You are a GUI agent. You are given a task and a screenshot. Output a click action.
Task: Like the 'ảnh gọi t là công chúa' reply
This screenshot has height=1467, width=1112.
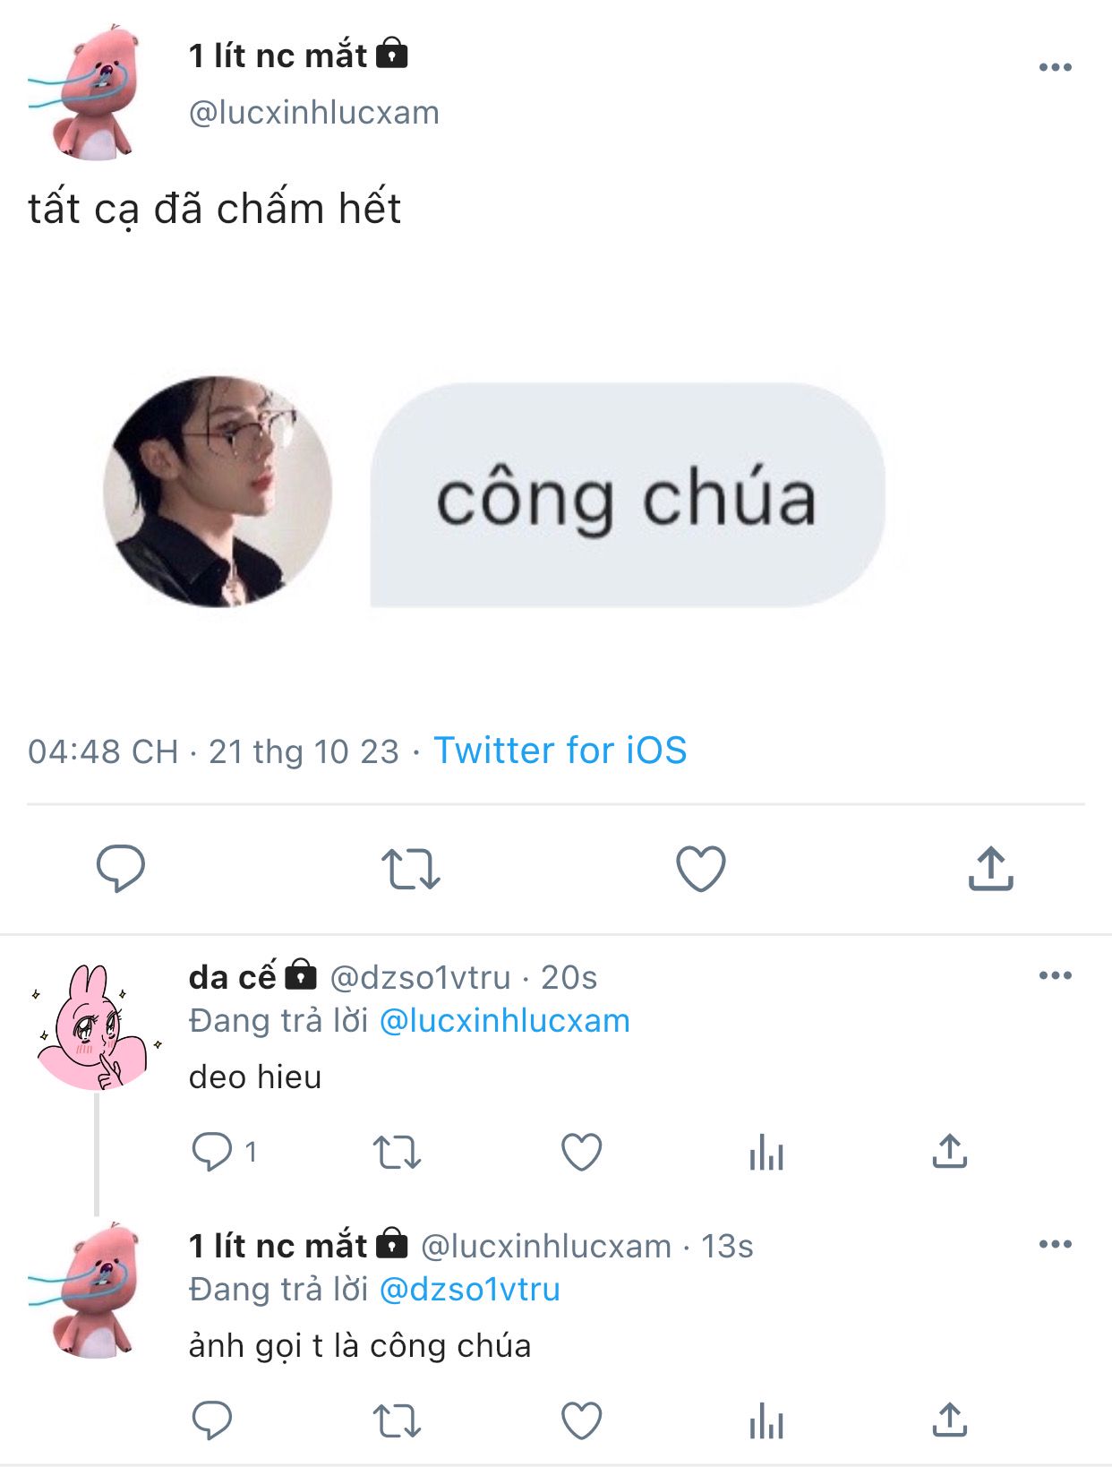pyautogui.click(x=581, y=1420)
